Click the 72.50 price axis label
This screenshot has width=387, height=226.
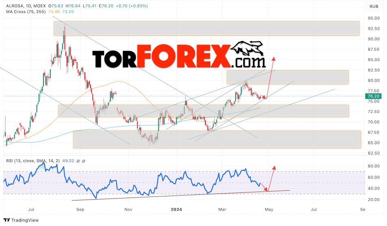click(374, 111)
